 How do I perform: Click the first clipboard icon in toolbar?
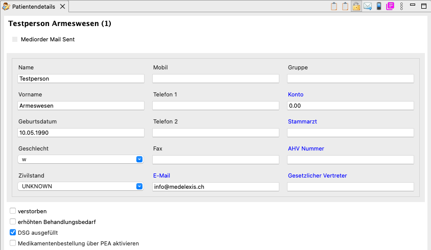(334, 7)
